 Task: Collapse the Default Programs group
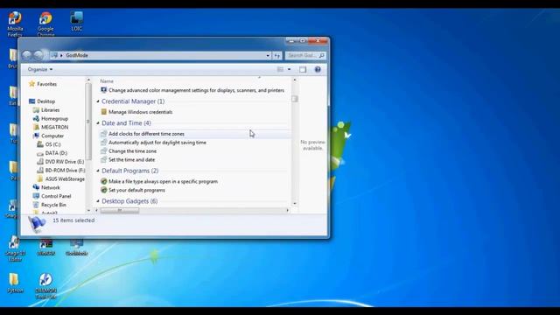pyautogui.click(x=98, y=171)
